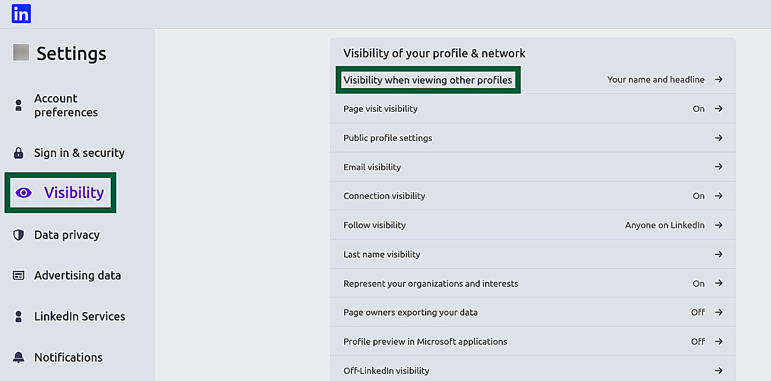Screen dimensions: 771x381
Task: Click the 'Your name and headline' value
Action: (x=656, y=79)
